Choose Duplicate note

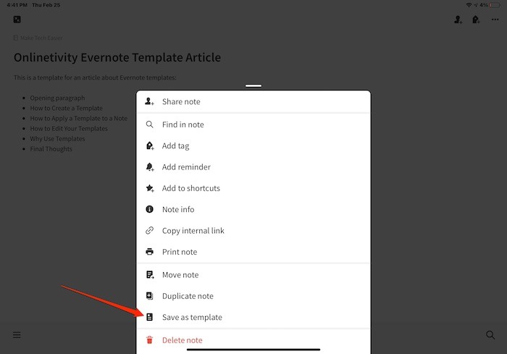[x=253, y=296]
